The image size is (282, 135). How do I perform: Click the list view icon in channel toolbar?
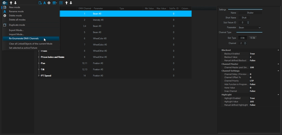(61, 3)
